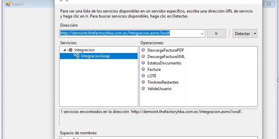The height and width of the screenshot is (139, 279).
Task: Click the EstatusDocumento operation icon
Action: (143, 63)
